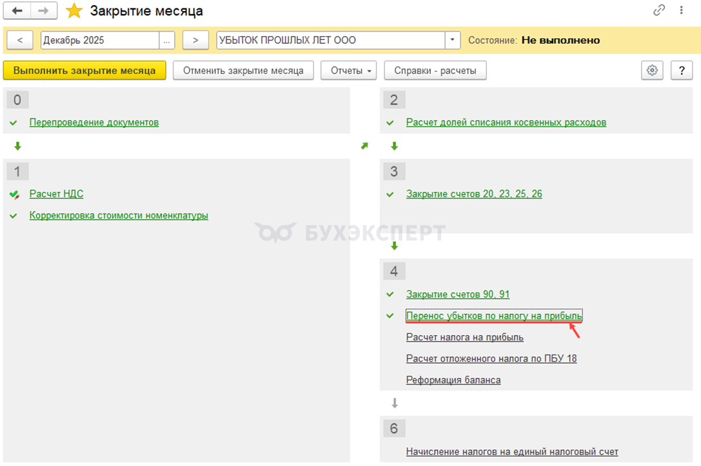Click the forward navigation arrow
Image resolution: width=701 pixels, height=466 pixels.
pyautogui.click(x=44, y=11)
